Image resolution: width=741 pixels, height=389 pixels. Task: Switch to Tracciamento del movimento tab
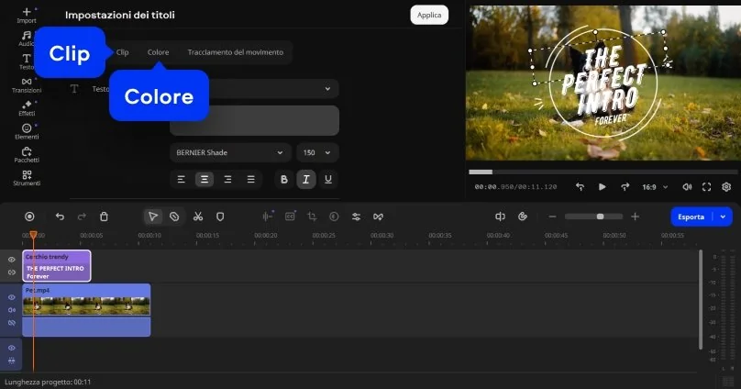236,52
